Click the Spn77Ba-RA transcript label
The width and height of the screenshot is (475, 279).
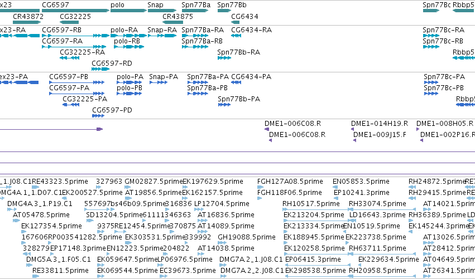click(203, 30)
